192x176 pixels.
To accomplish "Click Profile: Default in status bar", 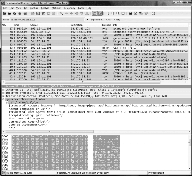I will click(x=156, y=173).
